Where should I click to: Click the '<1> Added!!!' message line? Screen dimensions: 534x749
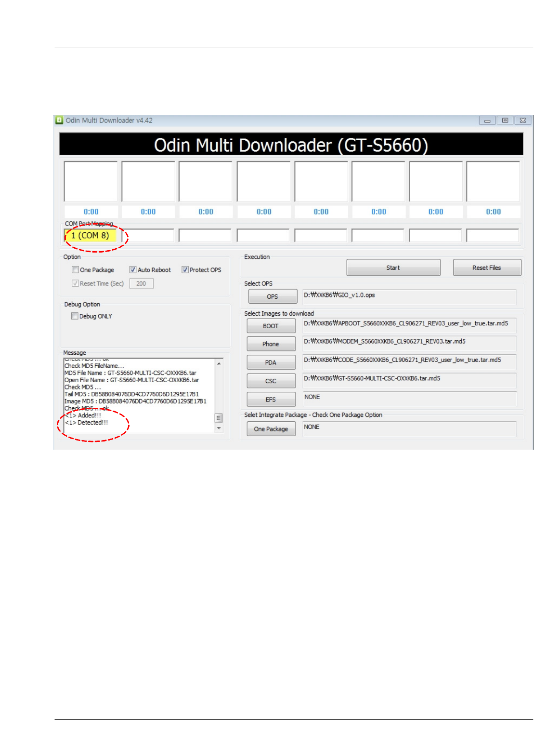[83, 415]
